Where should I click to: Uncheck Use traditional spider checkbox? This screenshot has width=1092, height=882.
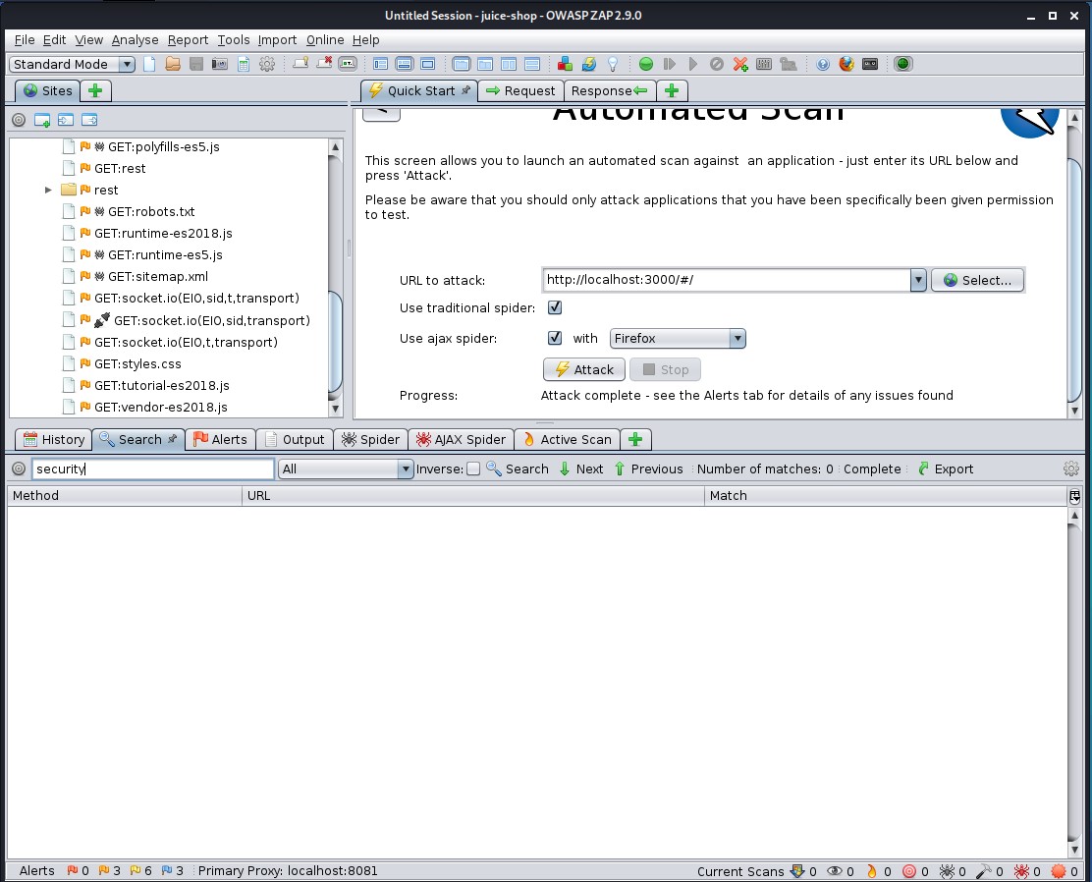pyautogui.click(x=555, y=308)
